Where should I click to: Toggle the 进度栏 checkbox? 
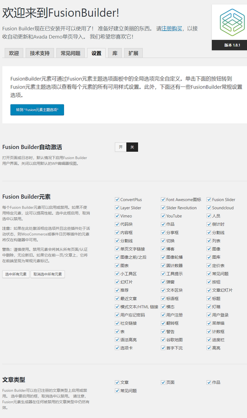(209, 340)
